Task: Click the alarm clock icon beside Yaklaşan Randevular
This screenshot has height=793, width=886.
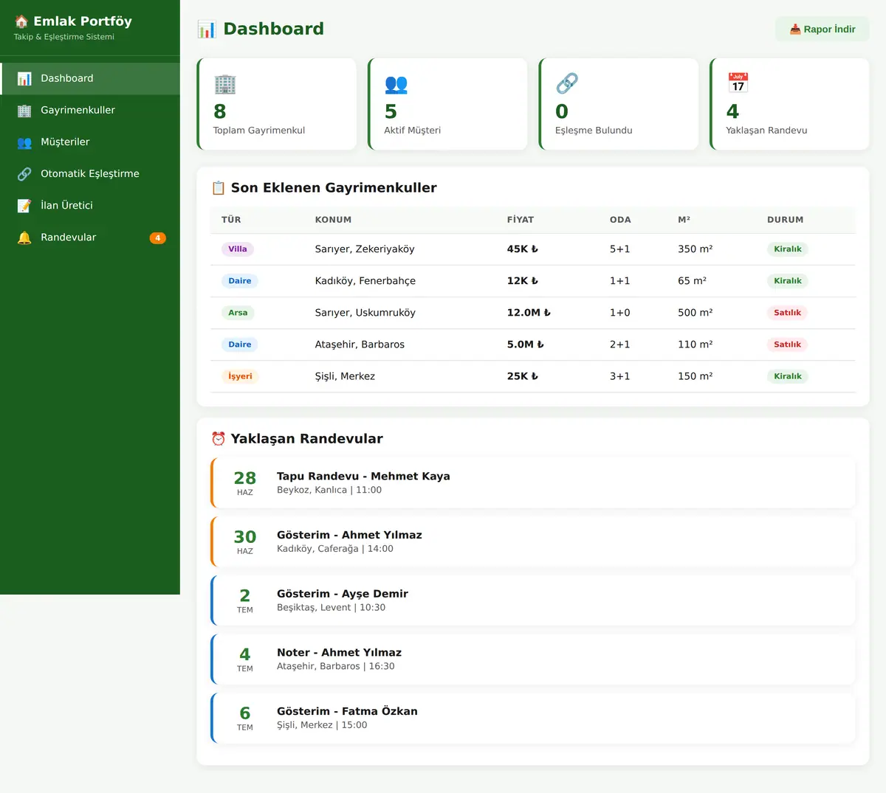Action: [x=219, y=439]
